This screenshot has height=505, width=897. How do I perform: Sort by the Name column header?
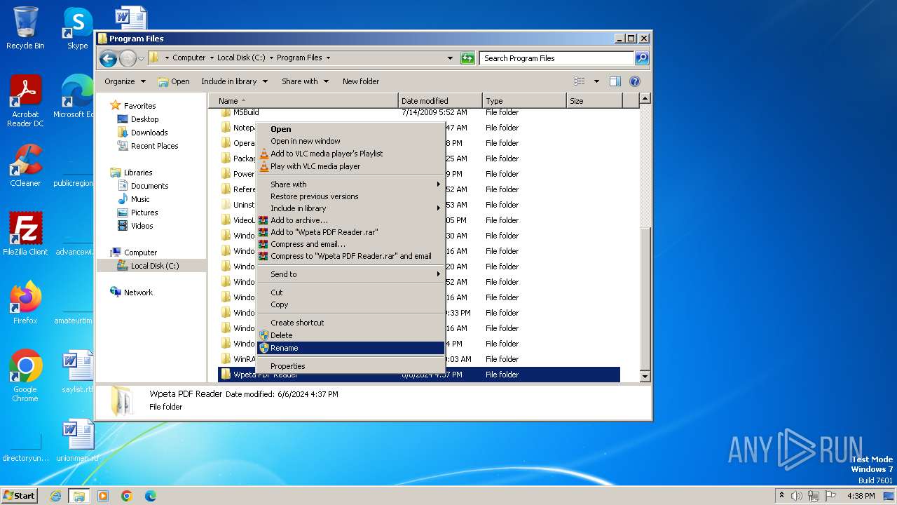pyautogui.click(x=303, y=101)
